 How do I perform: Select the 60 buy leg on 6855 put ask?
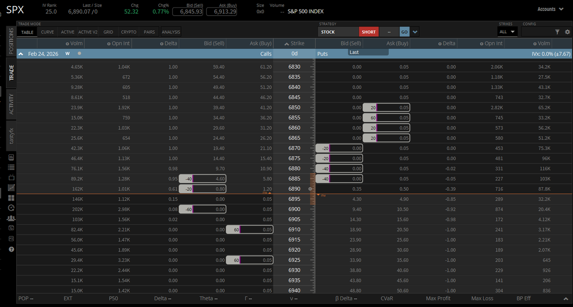click(386, 117)
